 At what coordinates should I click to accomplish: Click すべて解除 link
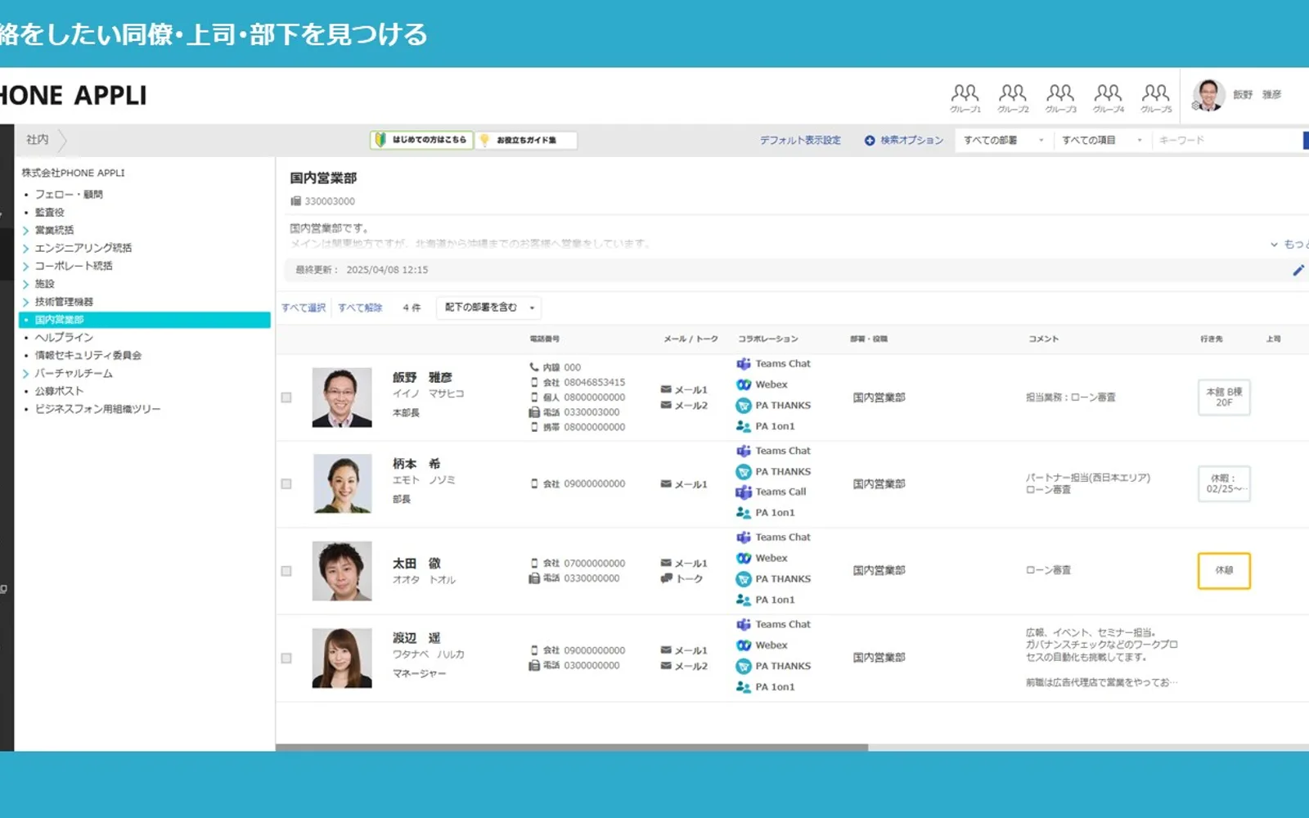(360, 308)
